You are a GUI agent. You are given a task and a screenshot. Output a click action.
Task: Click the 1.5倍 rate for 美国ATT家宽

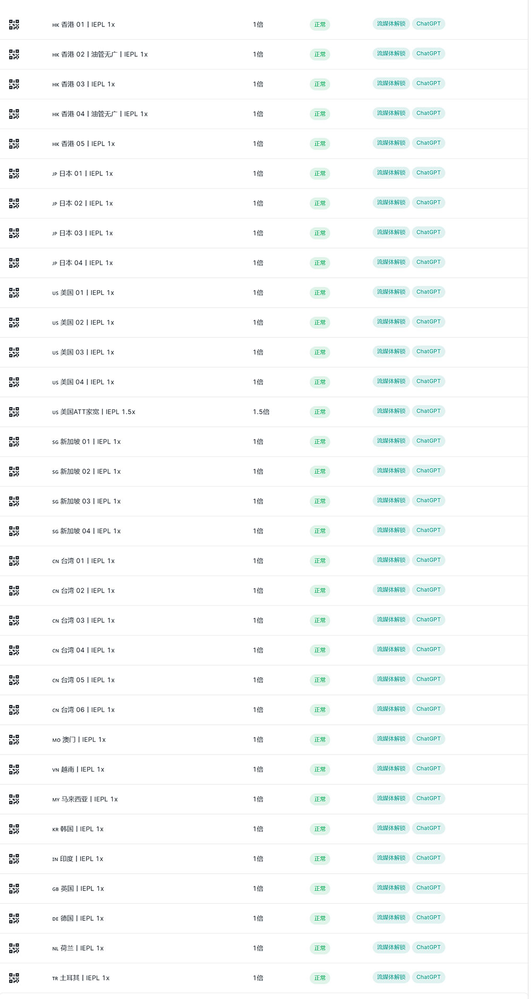pos(261,412)
